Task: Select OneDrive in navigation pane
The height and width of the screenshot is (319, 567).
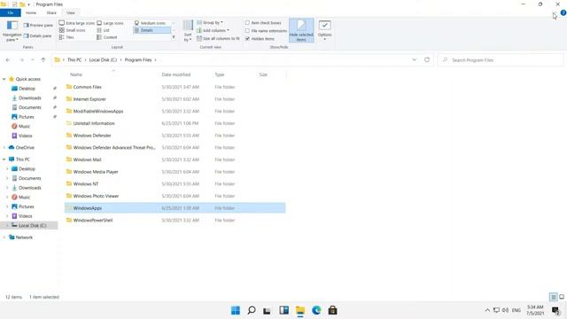Action: 25,148
